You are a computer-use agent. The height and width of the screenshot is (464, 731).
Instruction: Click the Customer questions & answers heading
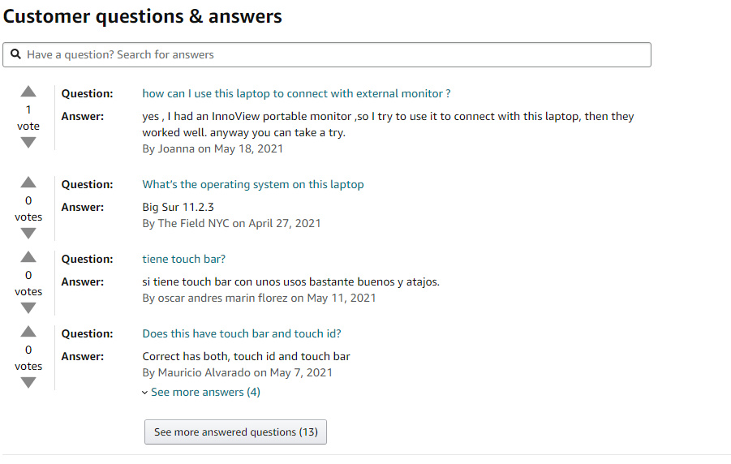pyautogui.click(x=143, y=16)
